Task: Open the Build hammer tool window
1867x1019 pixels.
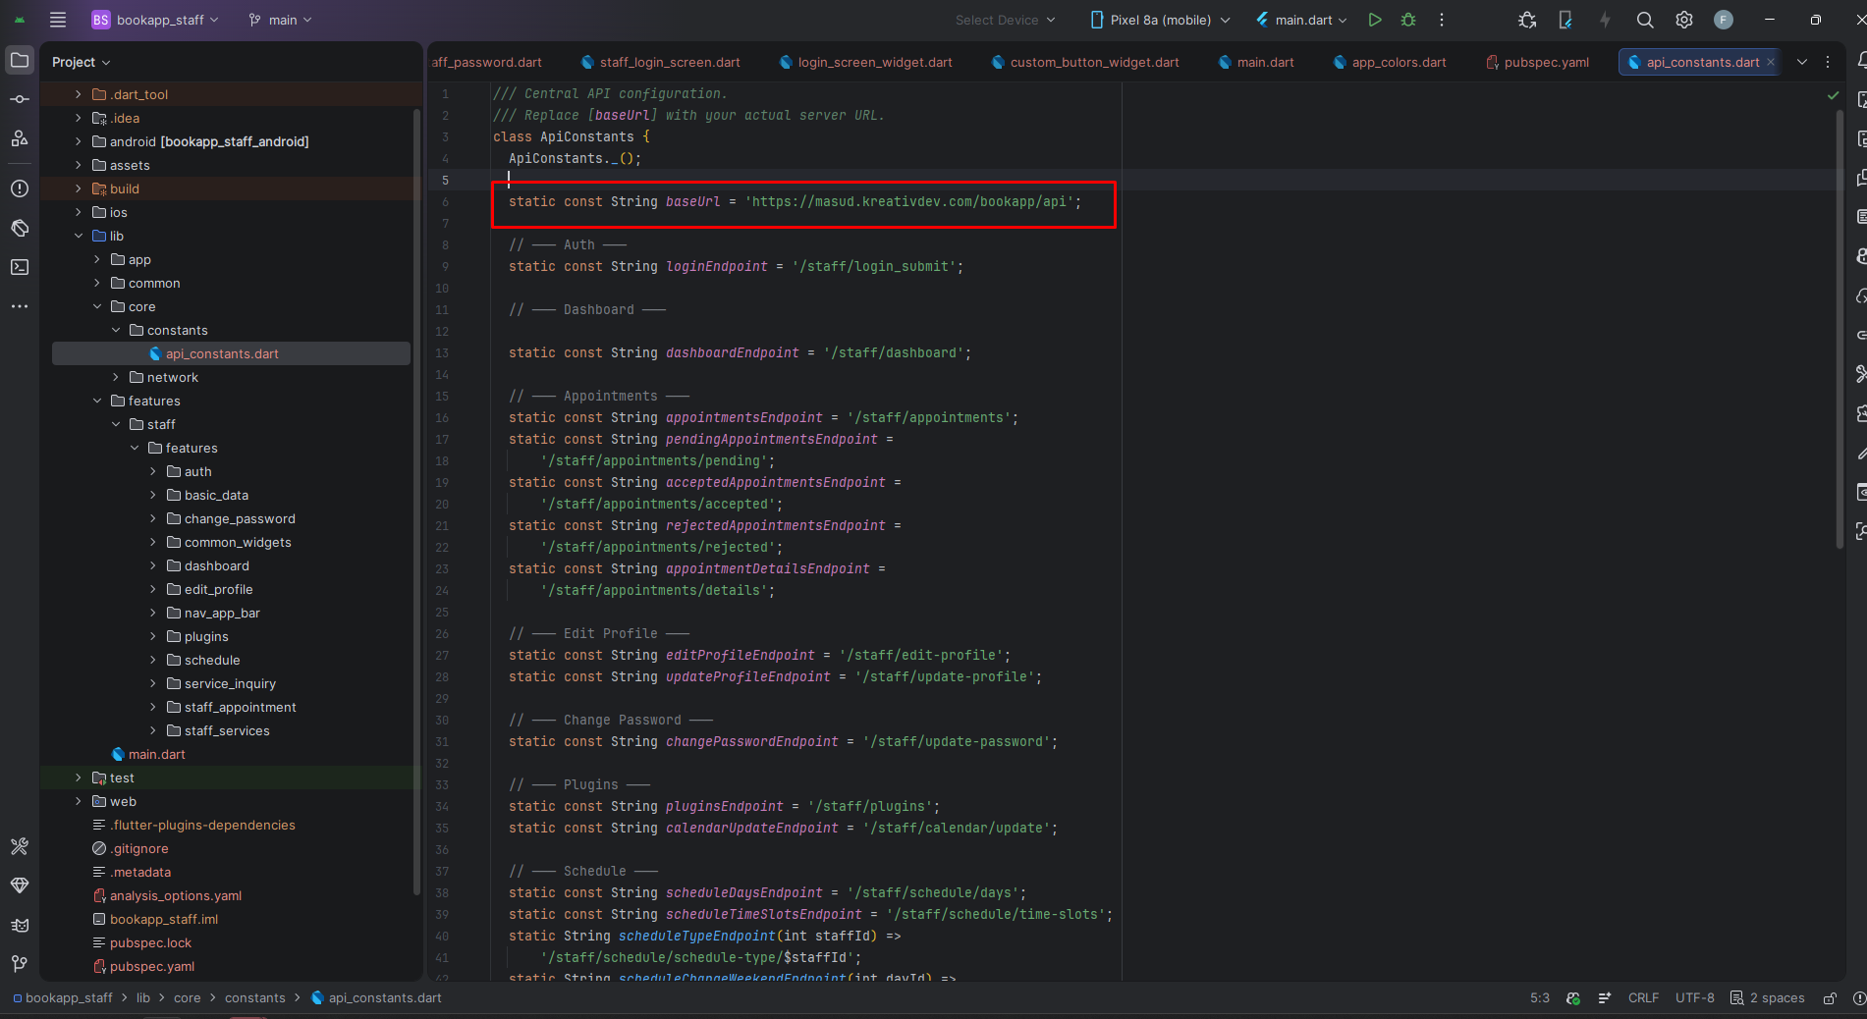Action: [x=20, y=846]
